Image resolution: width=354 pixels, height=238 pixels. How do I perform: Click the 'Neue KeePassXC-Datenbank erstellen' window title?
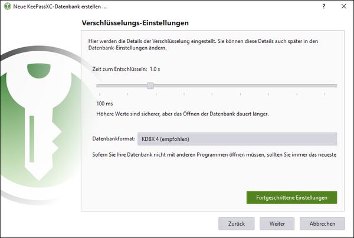point(60,6)
